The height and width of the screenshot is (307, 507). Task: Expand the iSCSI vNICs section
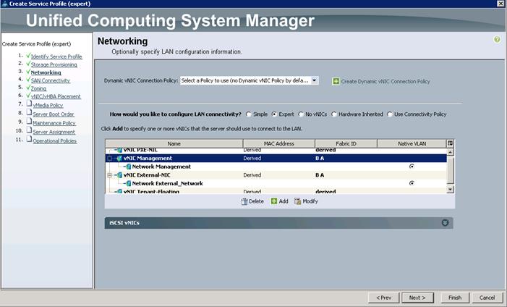(x=445, y=223)
